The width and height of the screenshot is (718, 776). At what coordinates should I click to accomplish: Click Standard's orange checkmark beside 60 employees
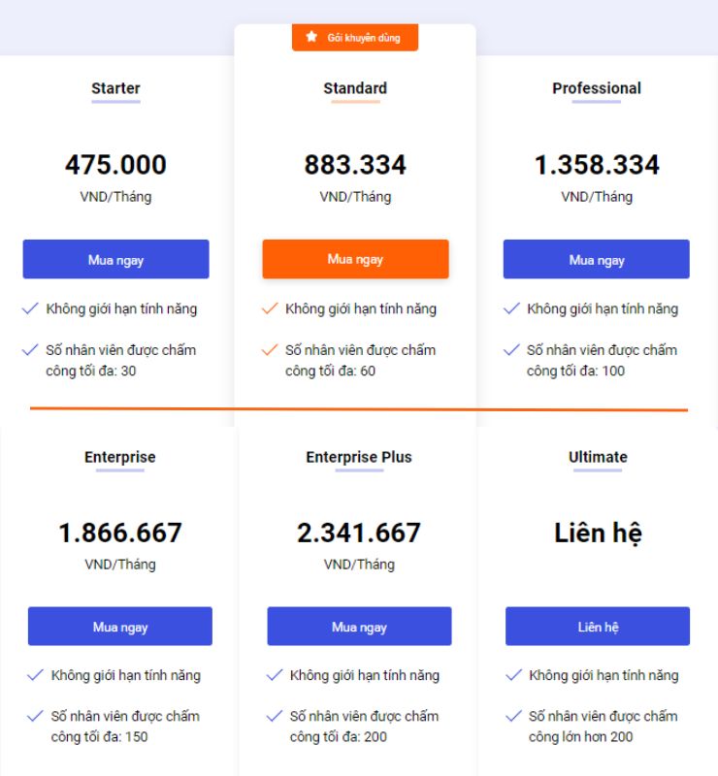click(x=270, y=350)
